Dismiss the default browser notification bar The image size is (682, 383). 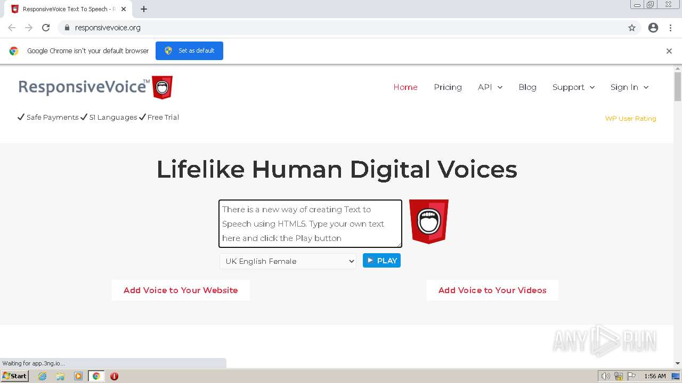click(x=669, y=51)
